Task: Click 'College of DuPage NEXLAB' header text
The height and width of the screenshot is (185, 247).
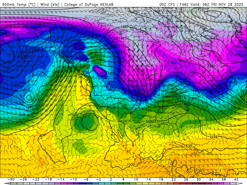Action: [x=89, y=4]
